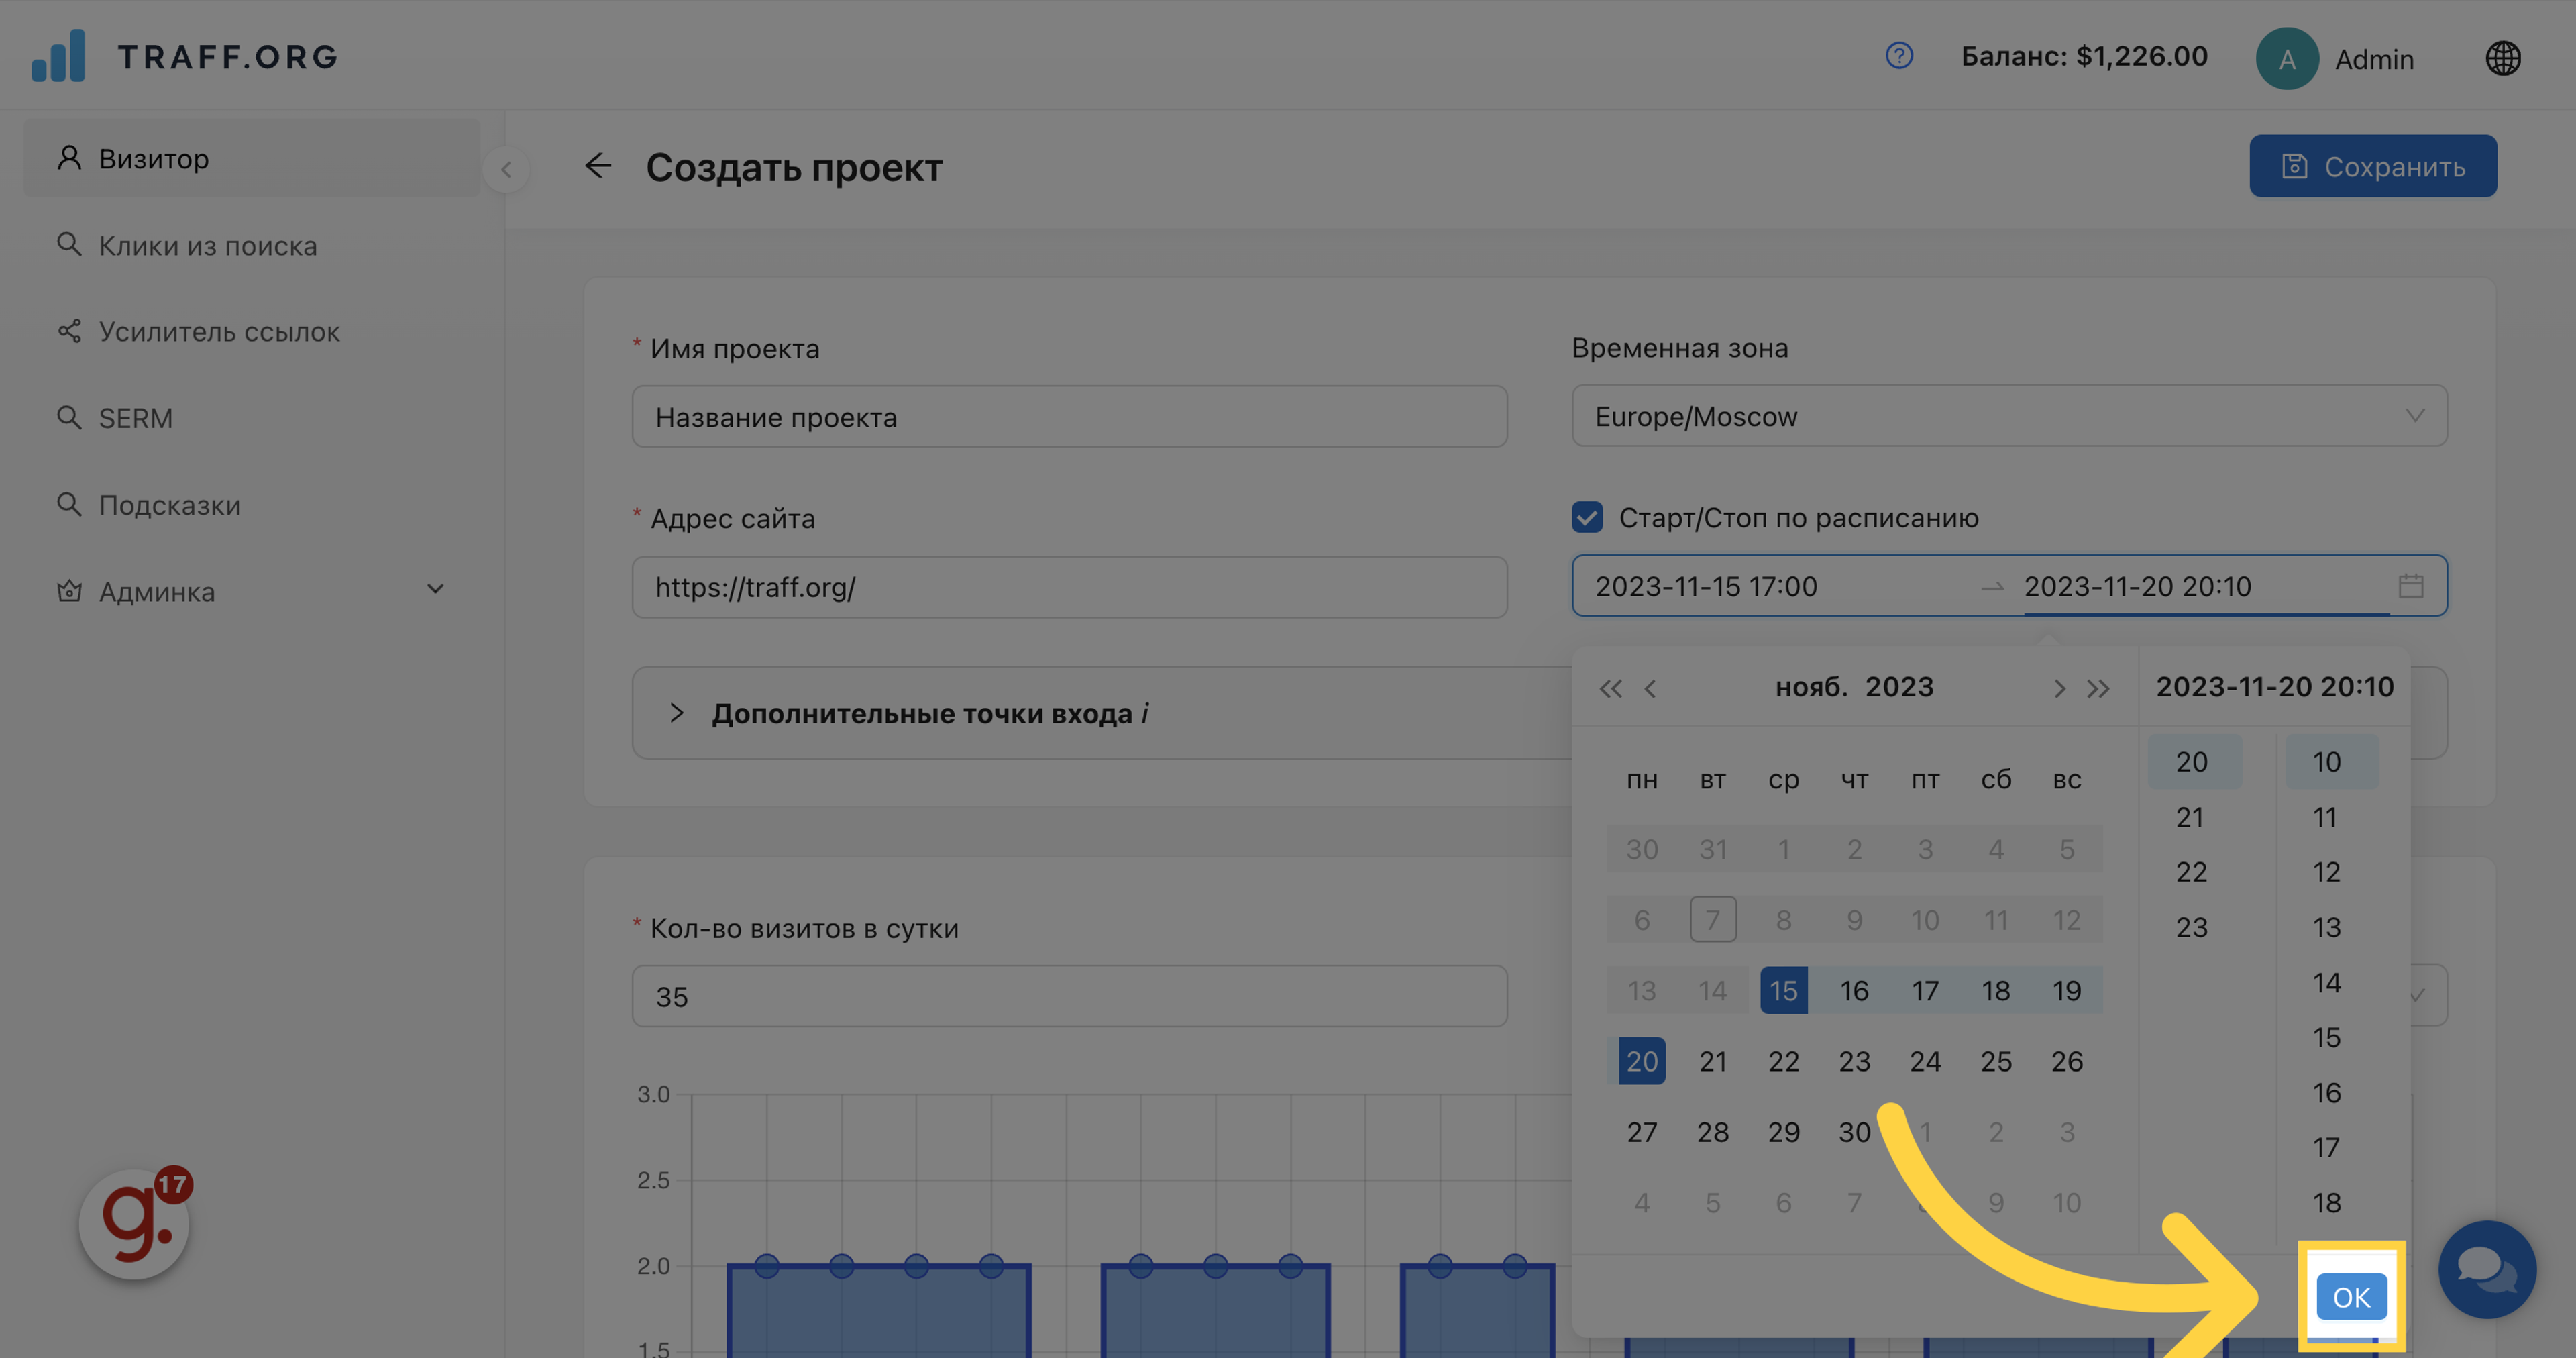Select day 16 in the calendar
The height and width of the screenshot is (1358, 2576).
(1854, 990)
